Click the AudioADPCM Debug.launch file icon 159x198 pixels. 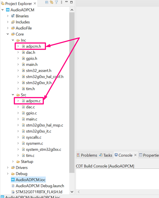click(13, 186)
